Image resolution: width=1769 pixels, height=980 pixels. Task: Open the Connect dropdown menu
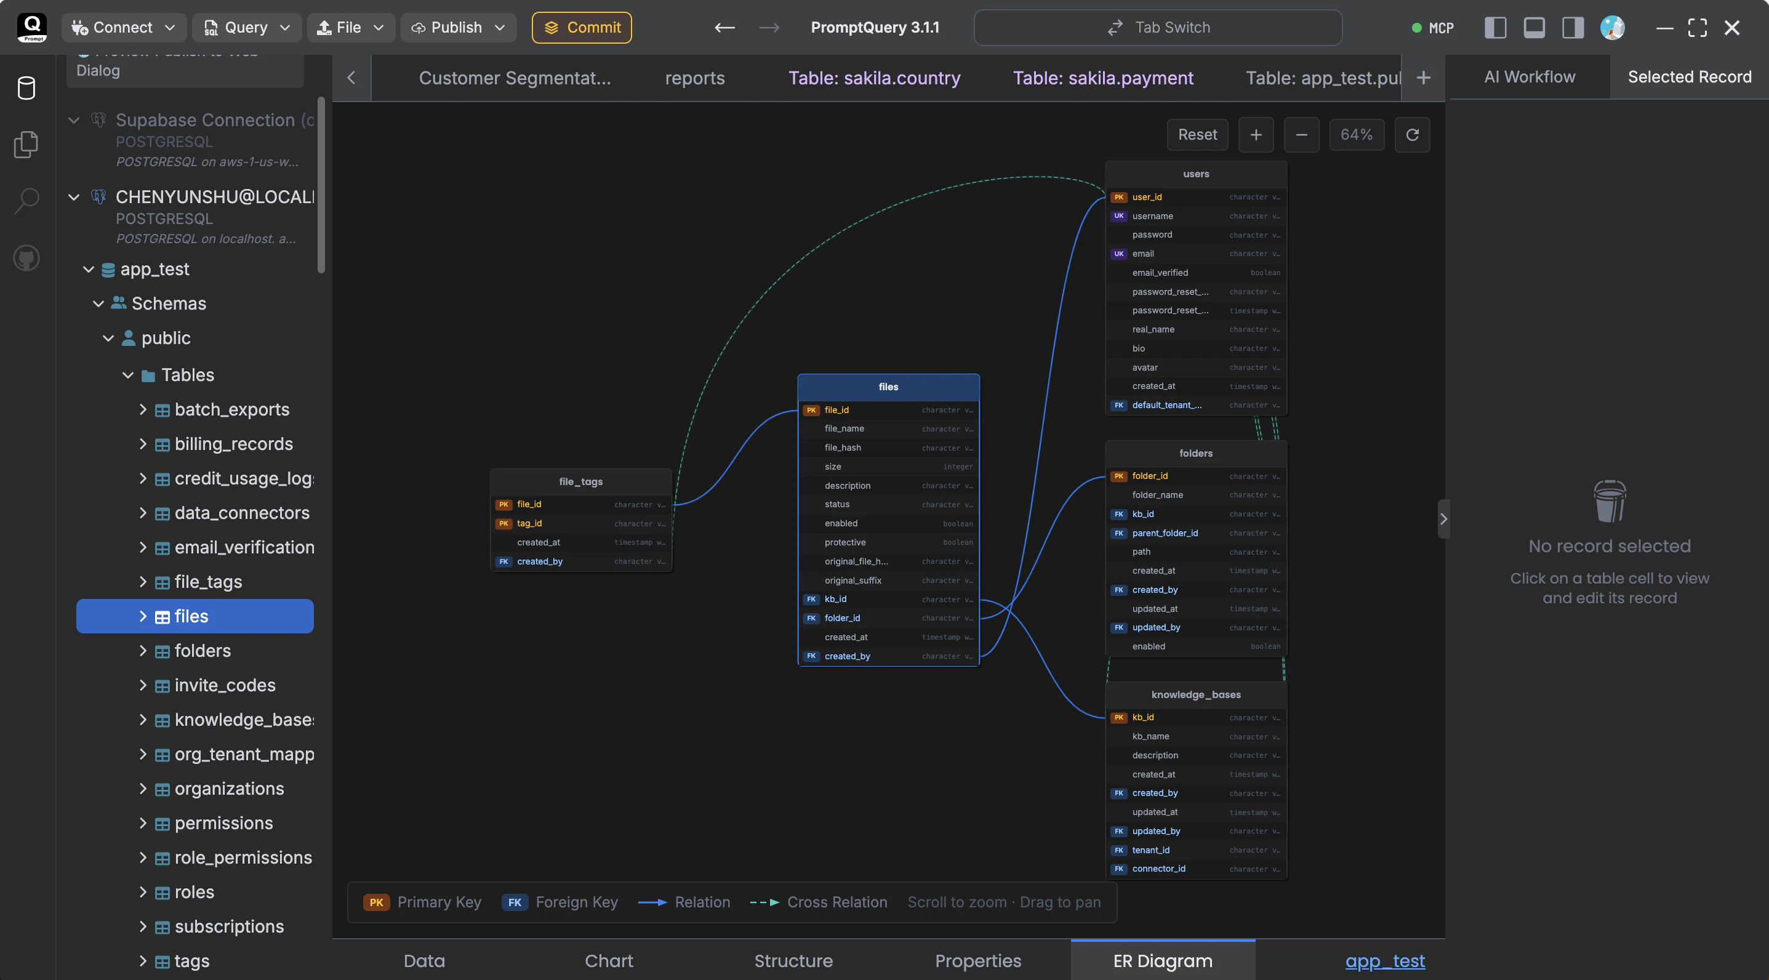[124, 28]
